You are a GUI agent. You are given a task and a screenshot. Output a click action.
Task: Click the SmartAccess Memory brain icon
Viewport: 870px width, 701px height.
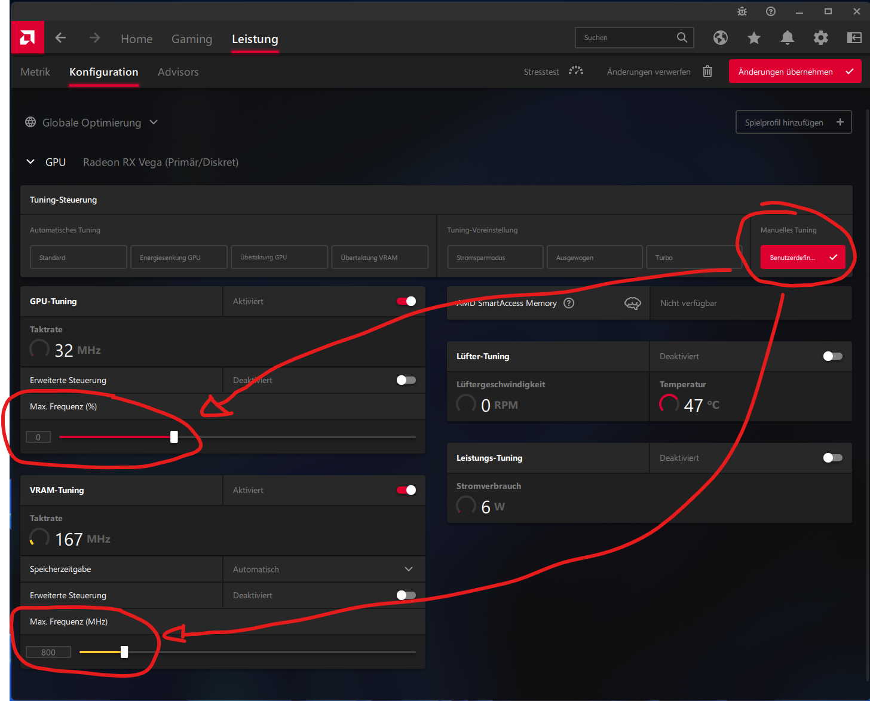[x=633, y=303]
